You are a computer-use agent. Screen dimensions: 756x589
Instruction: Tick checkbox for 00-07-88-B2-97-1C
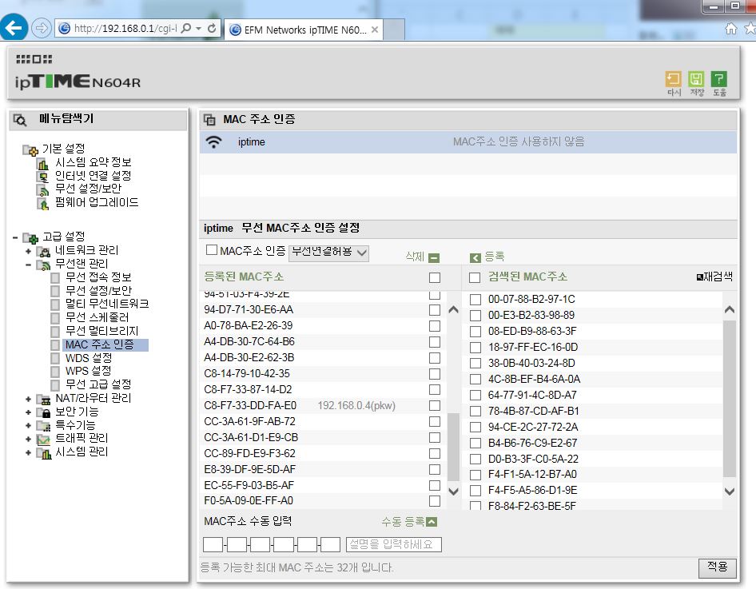tap(475, 300)
